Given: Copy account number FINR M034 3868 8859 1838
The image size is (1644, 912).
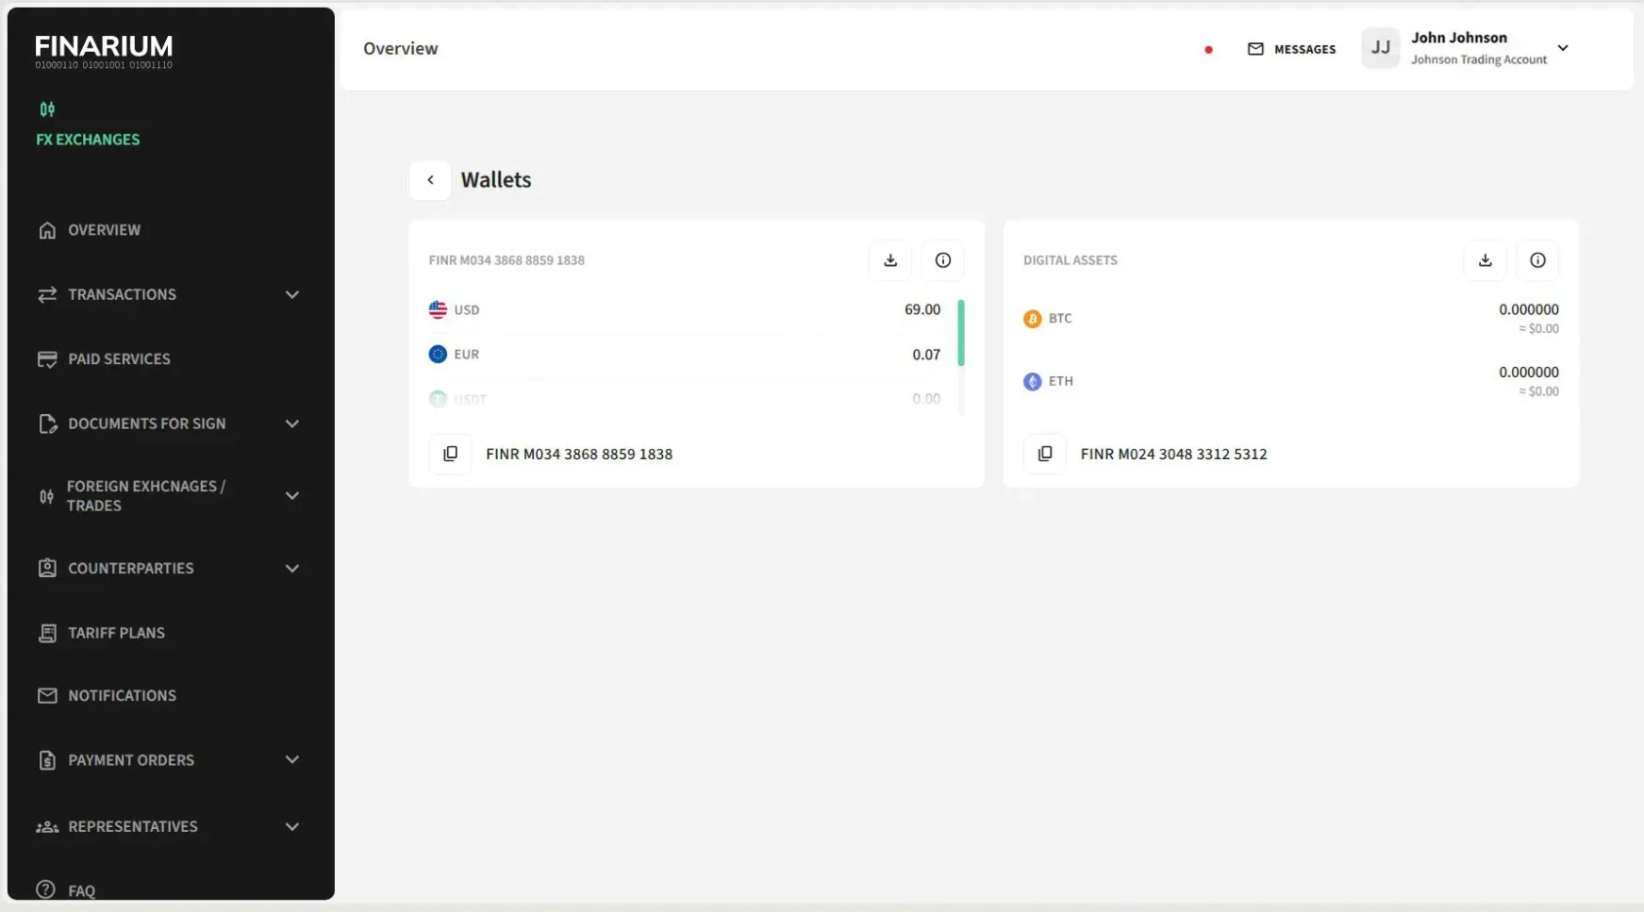Looking at the screenshot, I should point(451,454).
